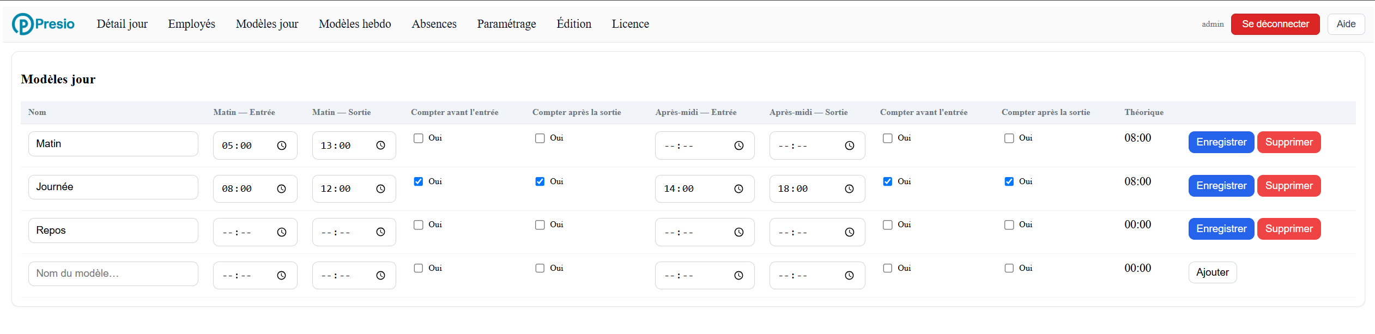Screen dimensions: 1375x334
Task: Focus the 'Nom du modèle…' input
Action: (x=113, y=274)
